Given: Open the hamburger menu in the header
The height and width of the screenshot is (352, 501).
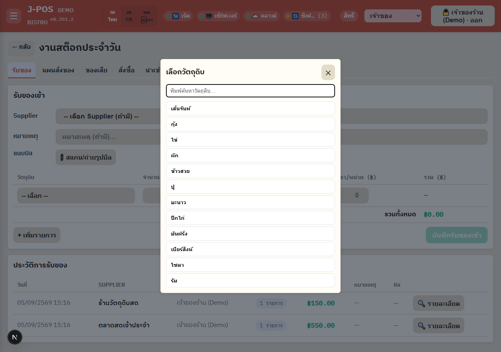Looking at the screenshot, I should point(14,16).
